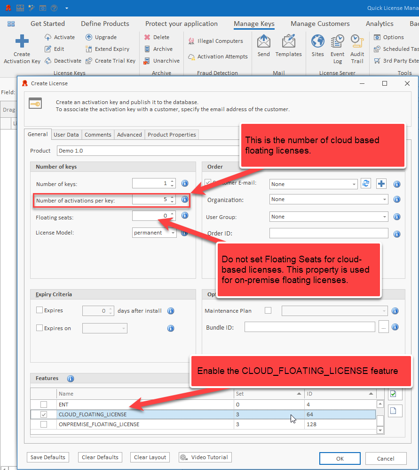Uncheck the CLOUD_FLOATING_LICENSE feature checkbox
This screenshot has width=419, height=470.
pos(44,414)
